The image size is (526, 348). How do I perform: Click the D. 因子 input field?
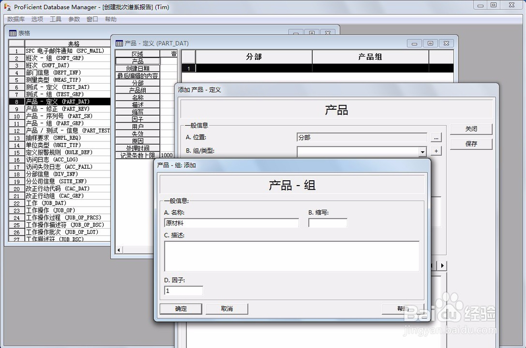point(184,291)
